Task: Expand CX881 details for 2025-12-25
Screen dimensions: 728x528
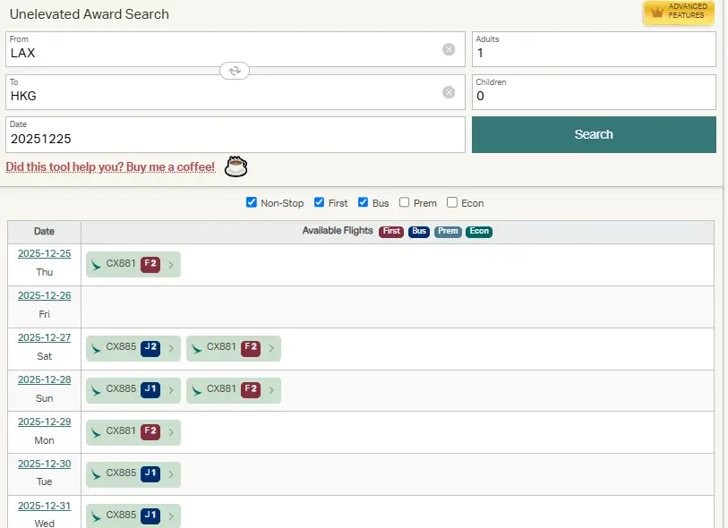Action: 171,265
